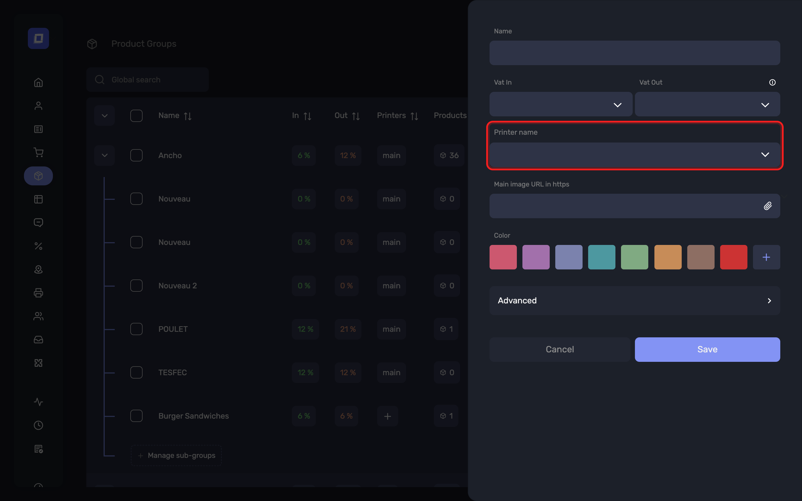The height and width of the screenshot is (501, 802).
Task: Pick the pink color swatch
Action: point(503,257)
